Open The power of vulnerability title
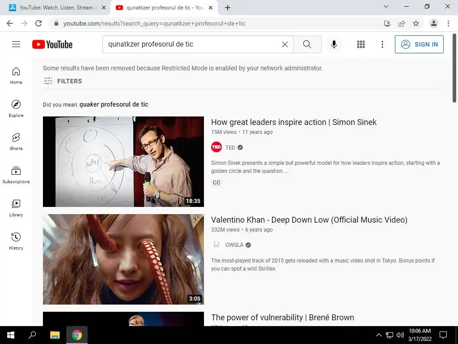The height and width of the screenshot is (344, 458). click(283, 318)
